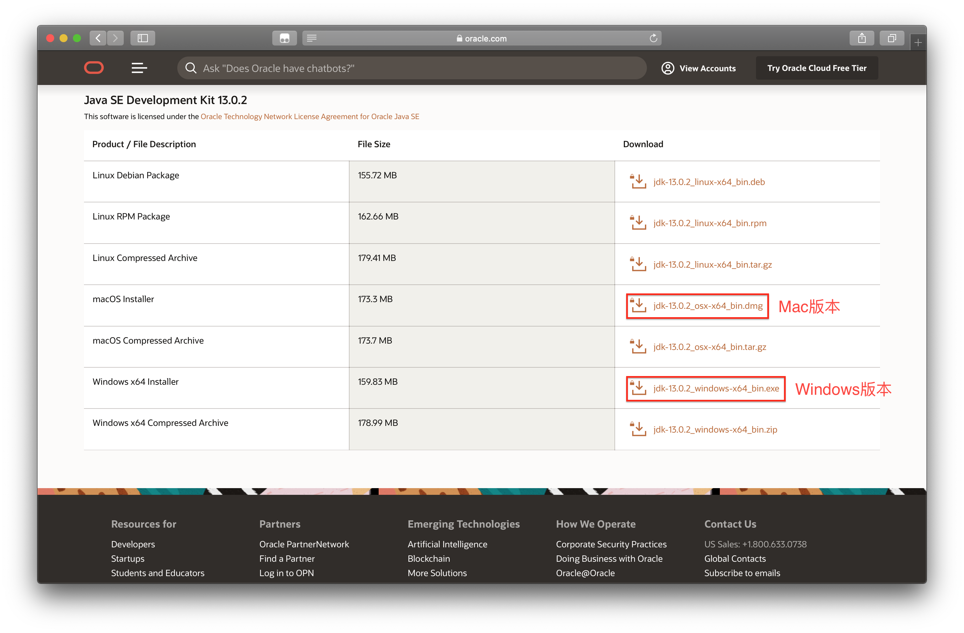Open Students and Educators footer link
964x633 pixels.
pyautogui.click(x=158, y=573)
